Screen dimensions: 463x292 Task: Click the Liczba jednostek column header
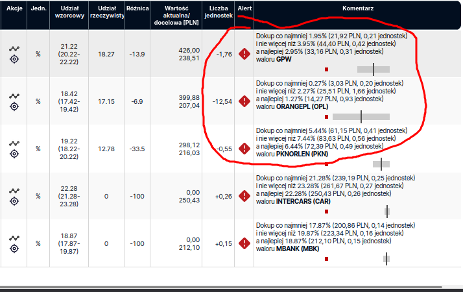point(219,12)
